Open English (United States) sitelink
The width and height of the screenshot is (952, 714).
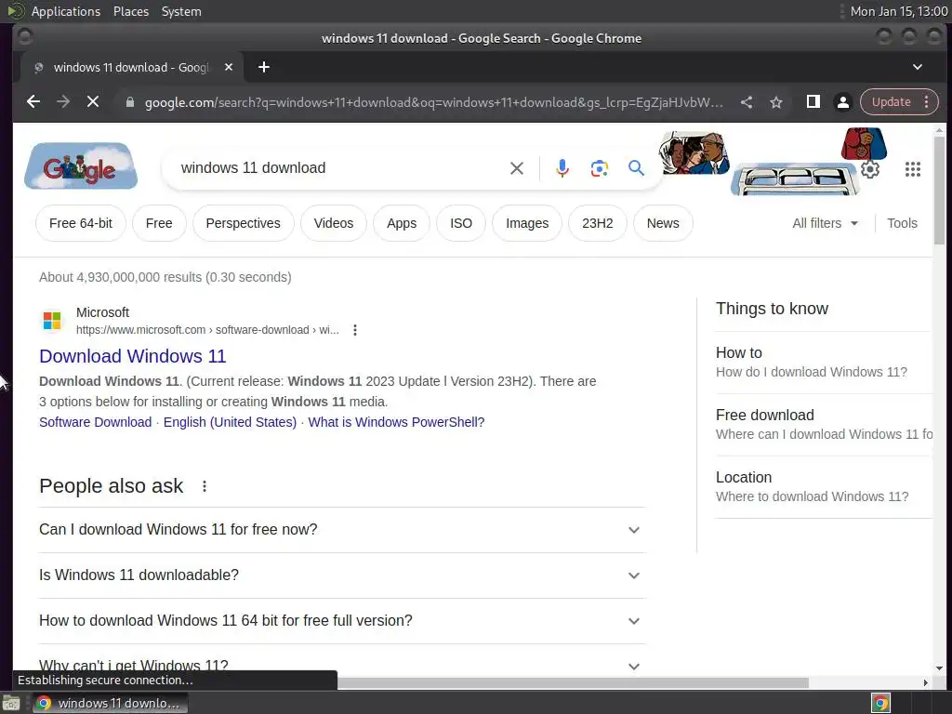point(230,422)
